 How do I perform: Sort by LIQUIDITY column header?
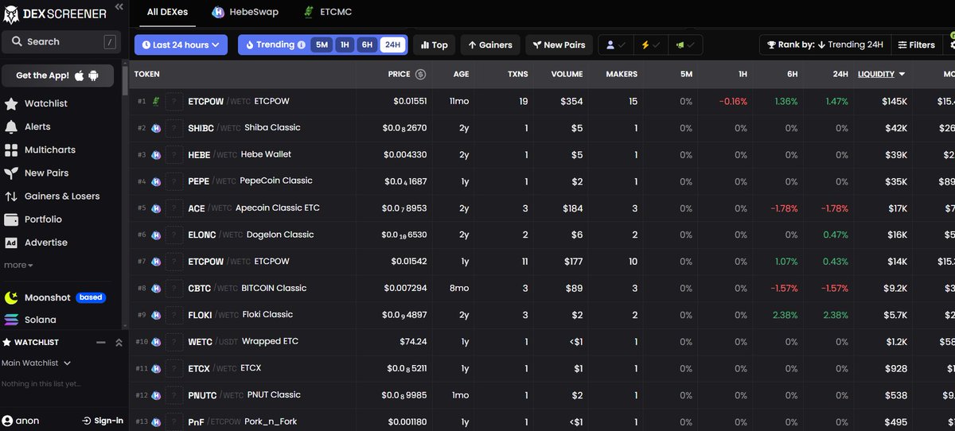[x=881, y=74]
